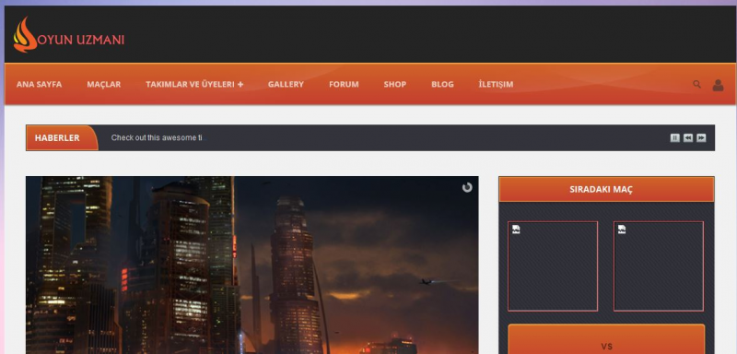Navigate to the Forum
The height and width of the screenshot is (354, 737).
coord(344,84)
